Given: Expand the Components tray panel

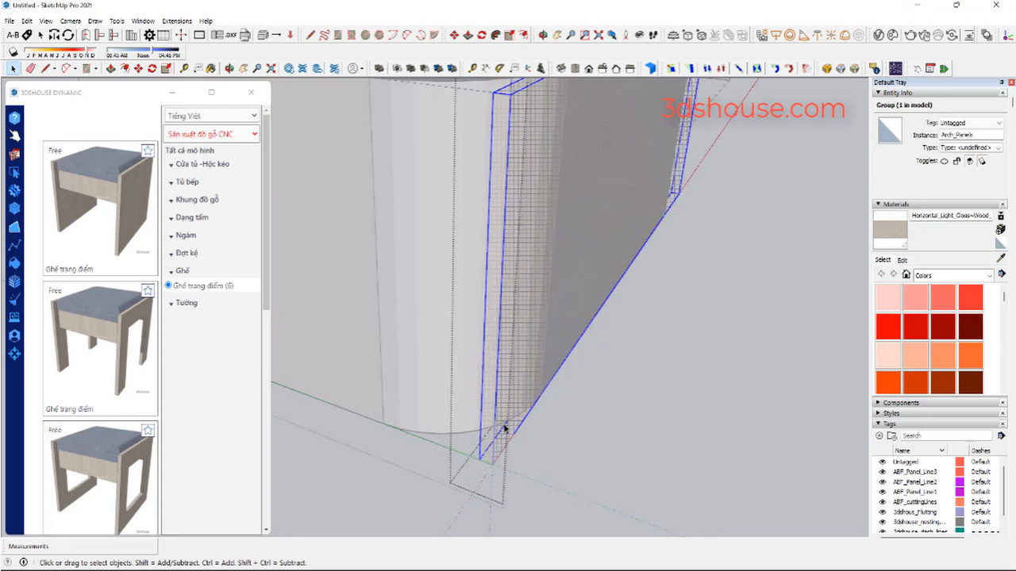Looking at the screenshot, I should [x=901, y=403].
